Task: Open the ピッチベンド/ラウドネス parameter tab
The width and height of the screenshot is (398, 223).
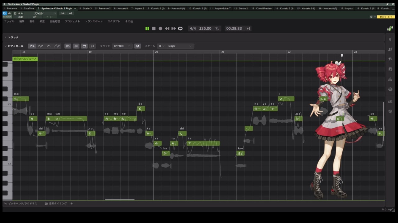Action: click(21, 203)
